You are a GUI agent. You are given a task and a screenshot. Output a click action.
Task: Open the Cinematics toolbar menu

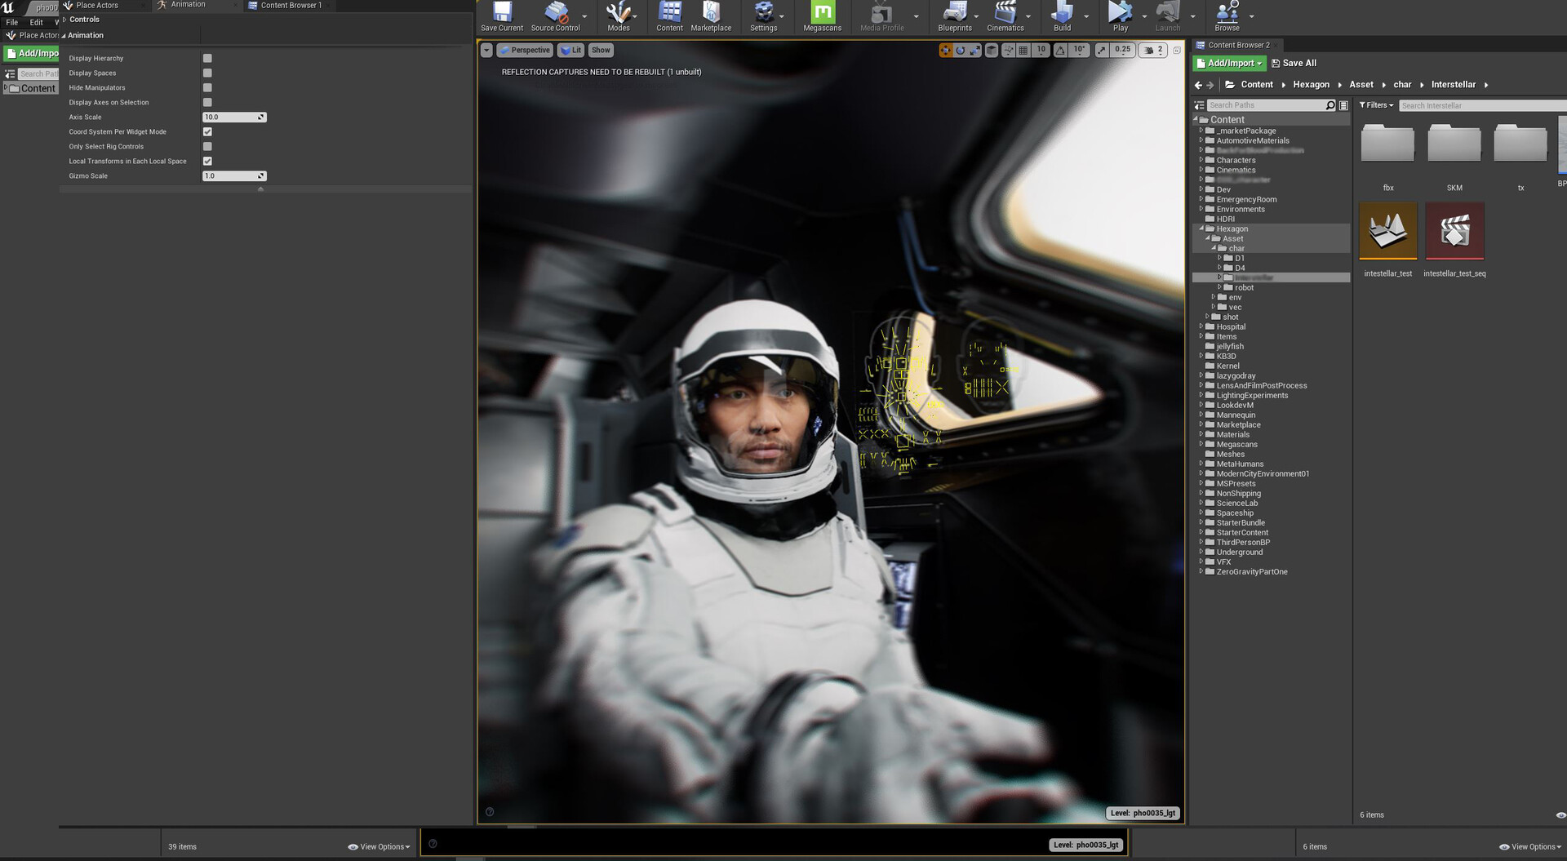tap(1005, 16)
